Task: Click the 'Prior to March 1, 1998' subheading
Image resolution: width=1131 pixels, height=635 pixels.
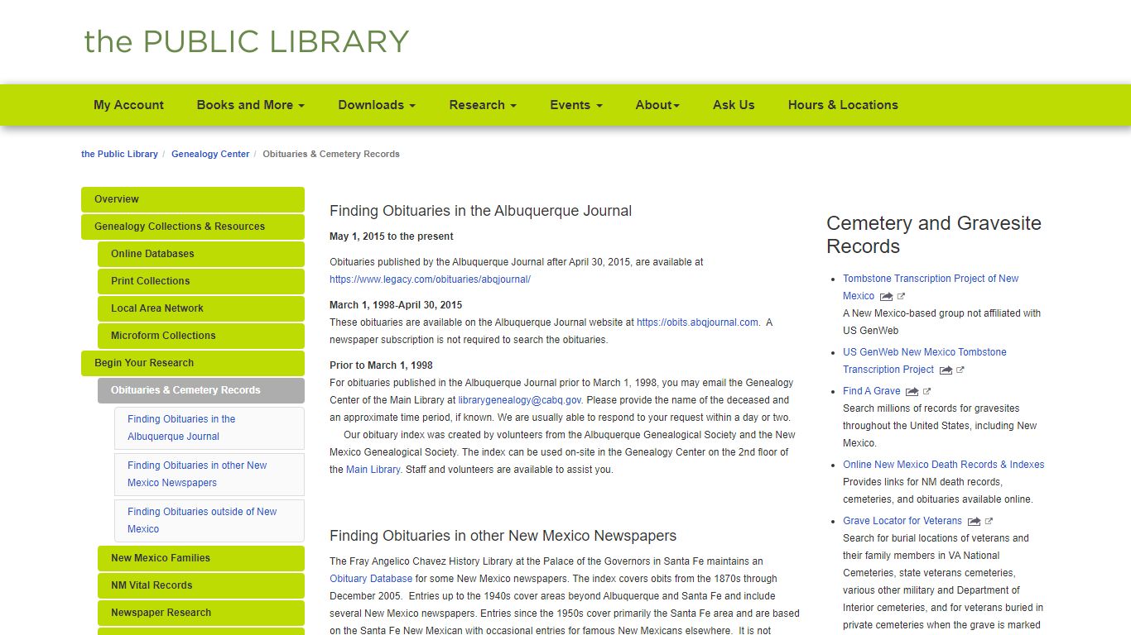Action: tap(381, 365)
